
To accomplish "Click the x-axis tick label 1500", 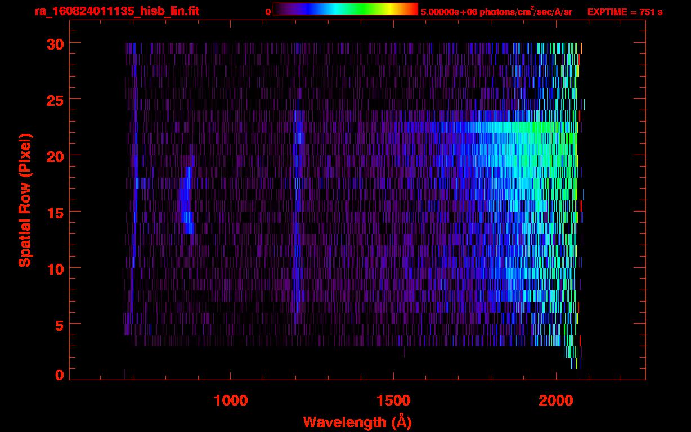I will click(x=393, y=400).
